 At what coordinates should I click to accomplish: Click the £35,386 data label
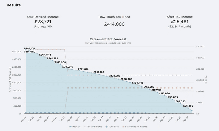point(188,106)
